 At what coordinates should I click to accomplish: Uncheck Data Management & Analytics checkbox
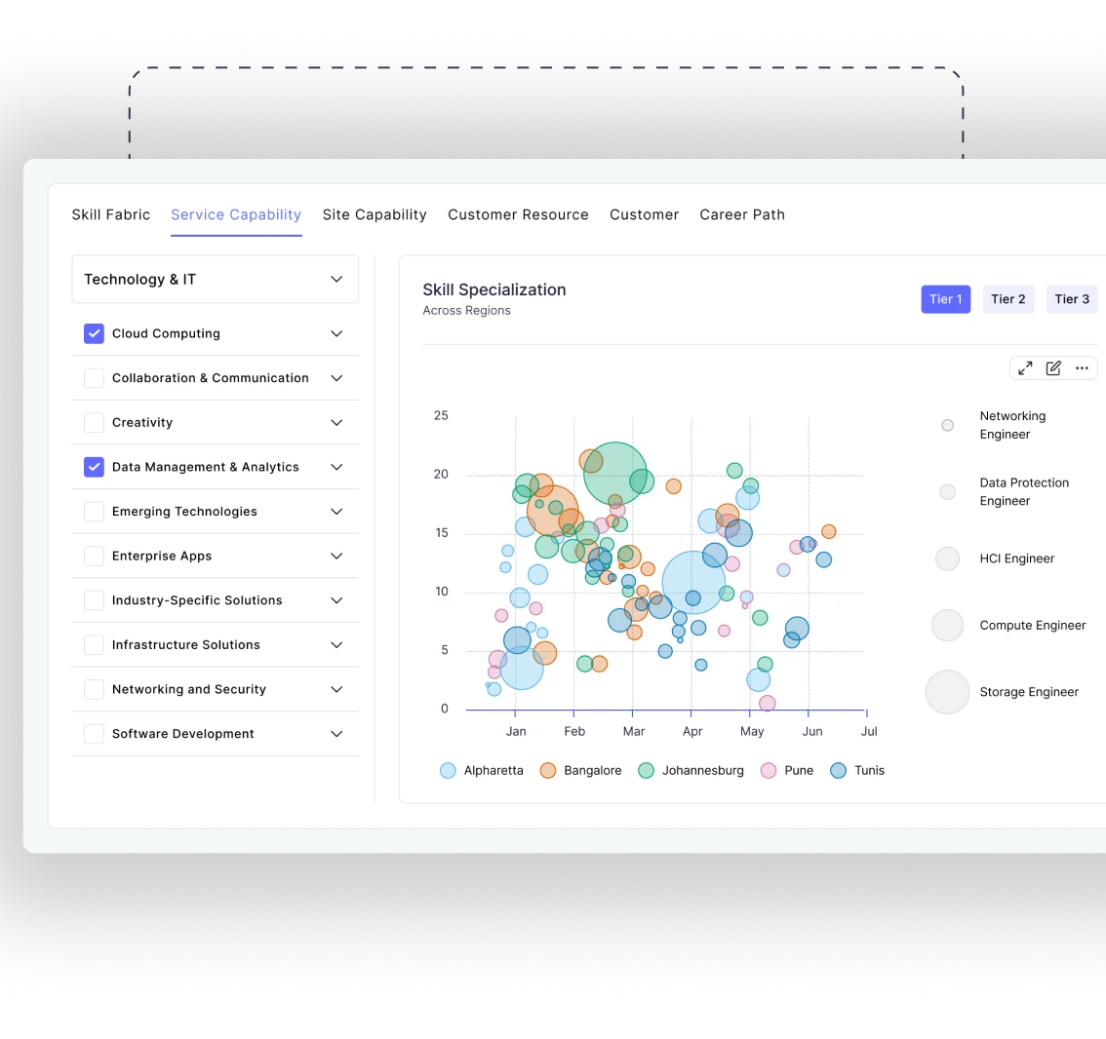click(x=94, y=467)
